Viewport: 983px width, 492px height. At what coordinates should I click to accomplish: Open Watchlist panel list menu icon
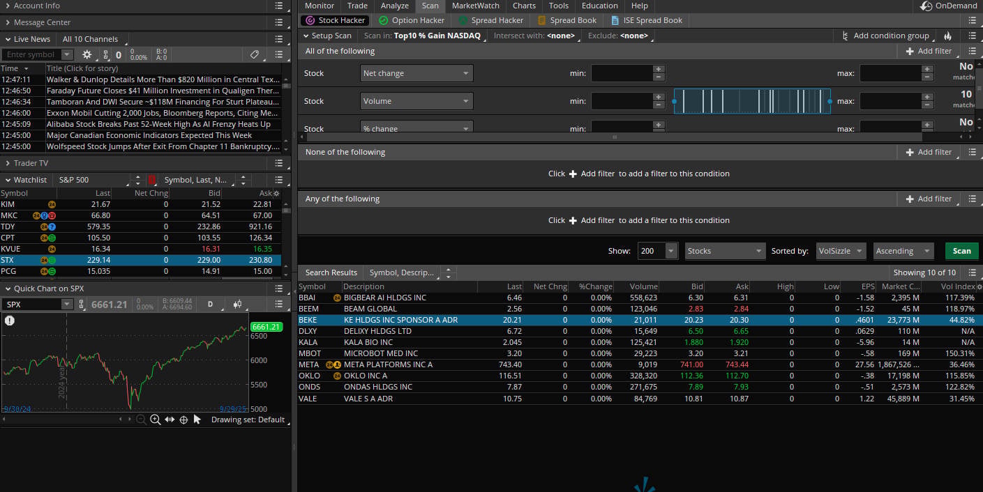point(279,180)
